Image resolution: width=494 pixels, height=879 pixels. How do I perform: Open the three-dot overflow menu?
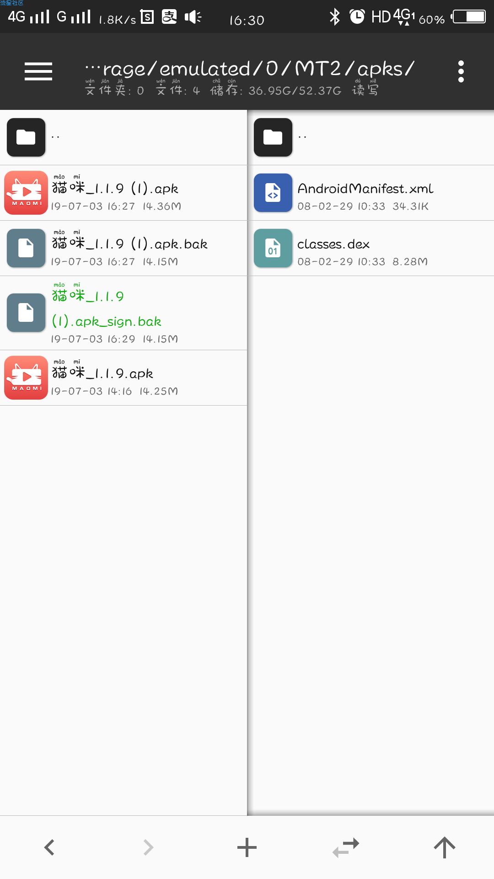click(x=461, y=71)
